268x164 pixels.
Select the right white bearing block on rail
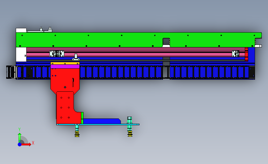(x=236, y=54)
